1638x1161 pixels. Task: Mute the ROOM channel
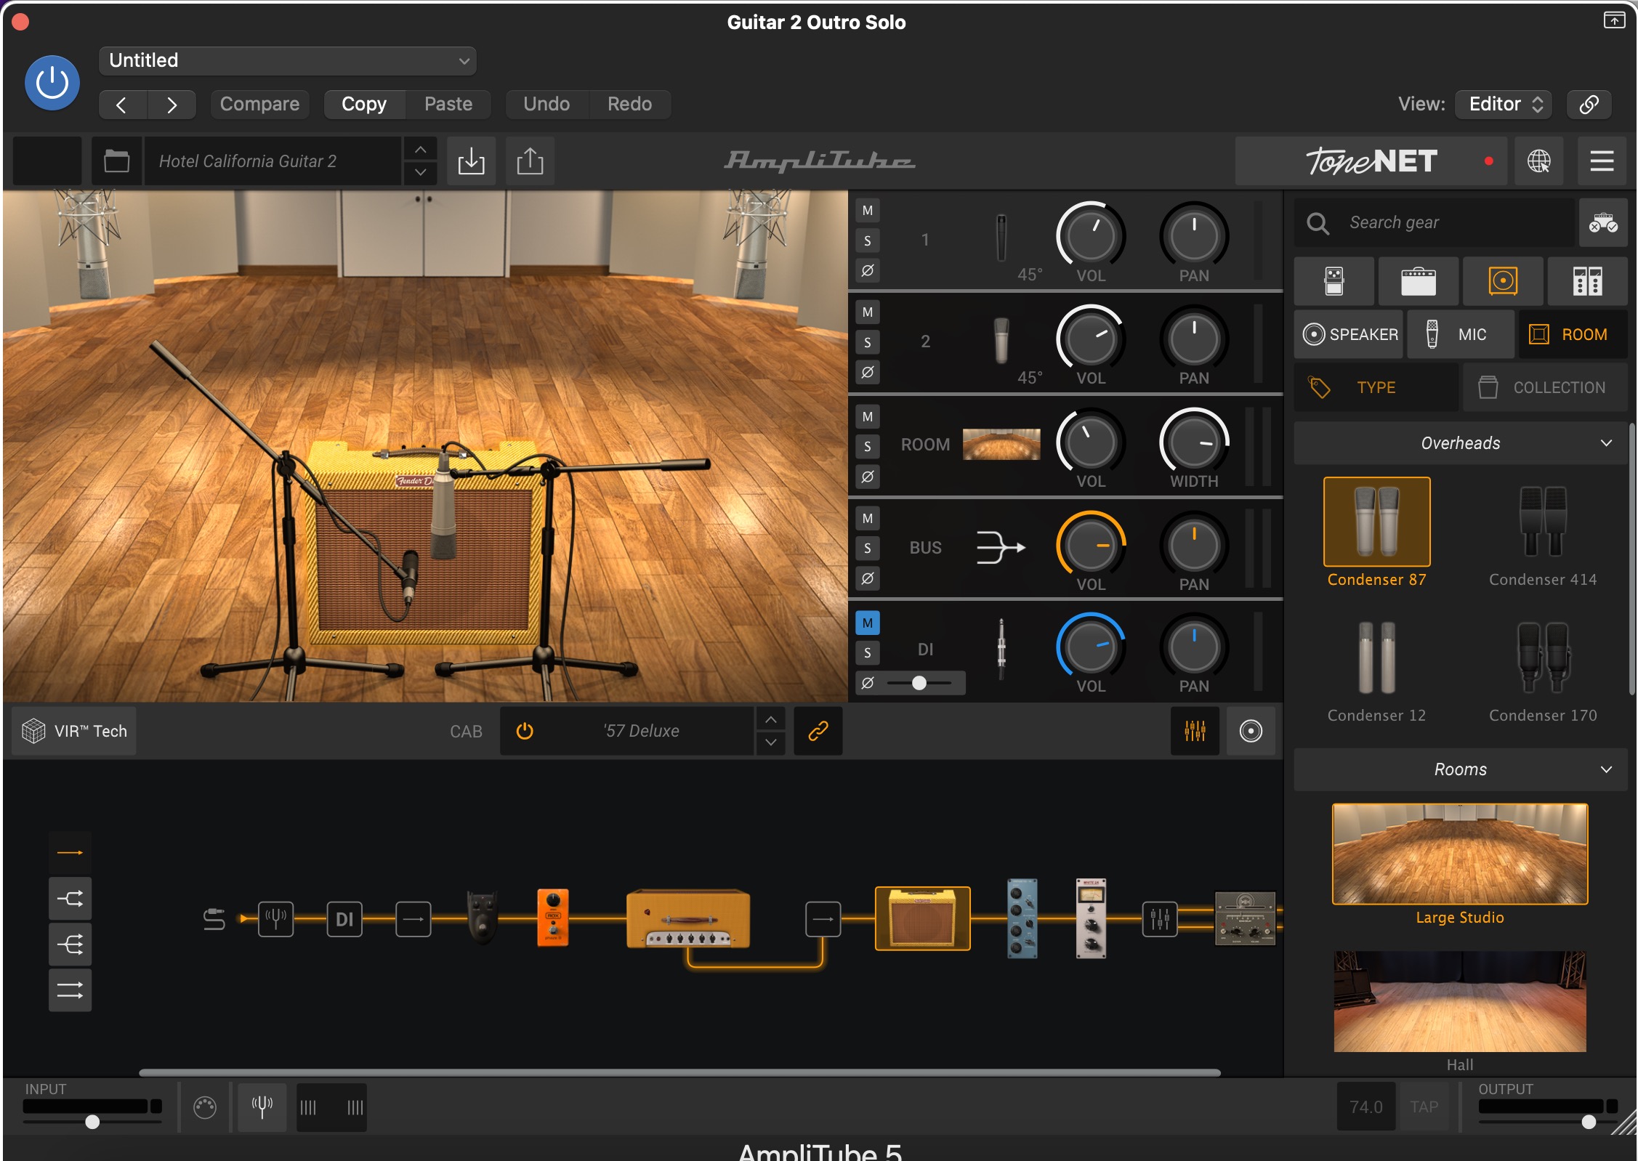(x=868, y=416)
